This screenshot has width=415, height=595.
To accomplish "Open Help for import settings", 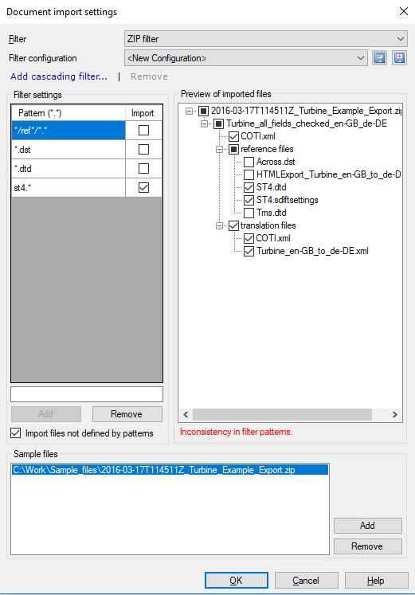I will tap(376, 581).
